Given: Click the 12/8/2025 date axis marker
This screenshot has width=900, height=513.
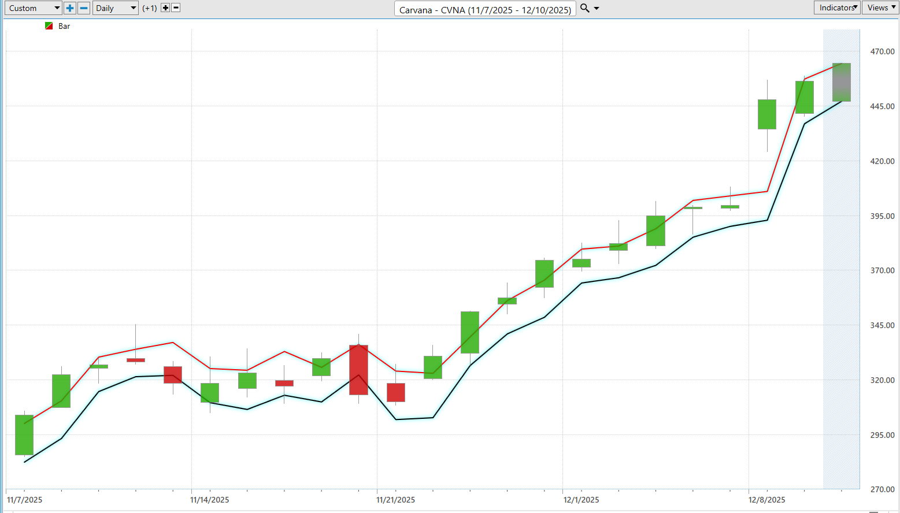Looking at the screenshot, I should 766,500.
